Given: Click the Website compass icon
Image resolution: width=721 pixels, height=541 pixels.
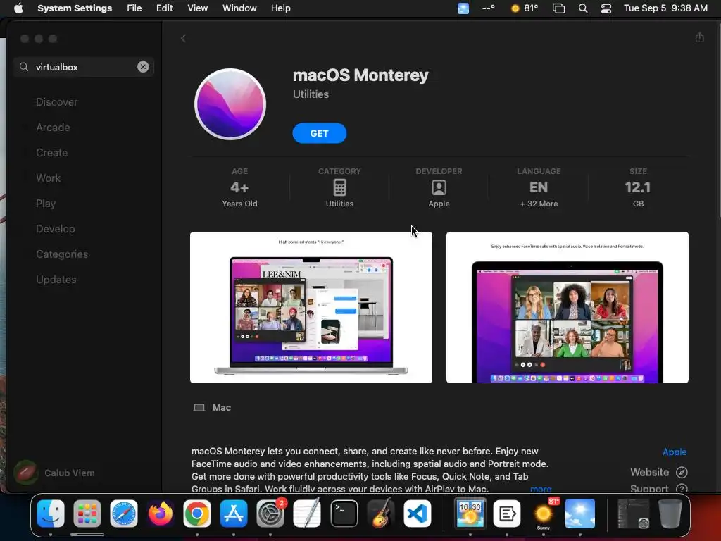Looking at the screenshot, I should point(682,472).
